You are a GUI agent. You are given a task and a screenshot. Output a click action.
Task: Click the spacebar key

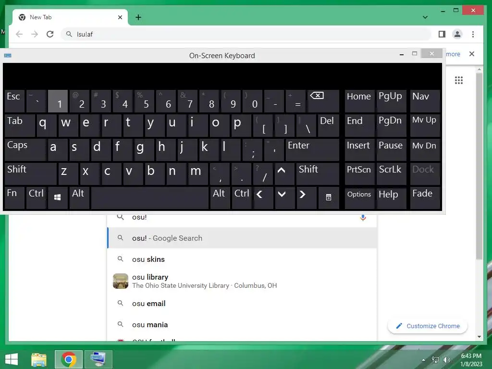pos(150,197)
